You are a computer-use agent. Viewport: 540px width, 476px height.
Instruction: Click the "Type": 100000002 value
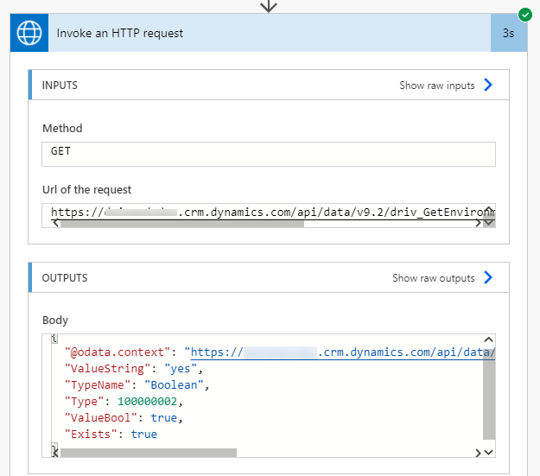[x=147, y=401]
